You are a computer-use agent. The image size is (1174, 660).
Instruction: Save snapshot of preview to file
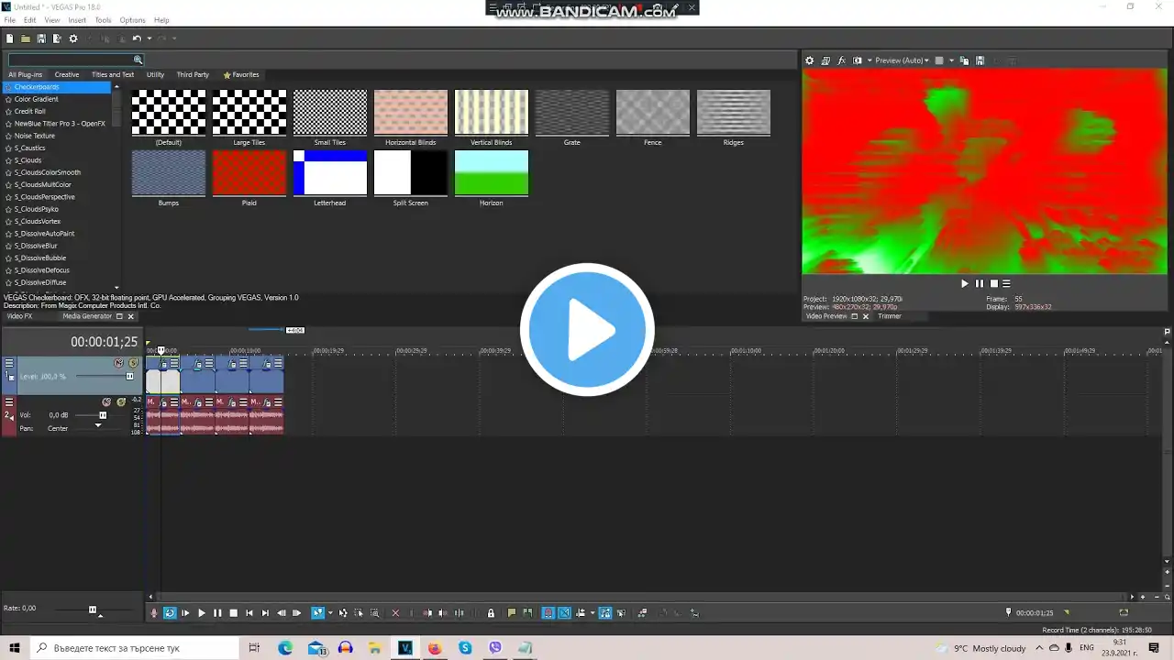[980, 60]
